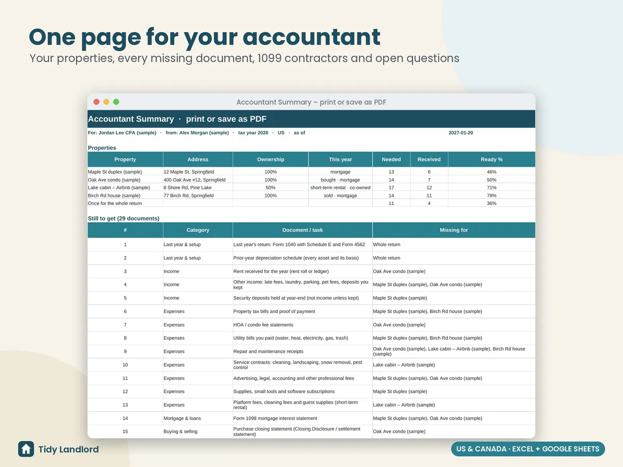The height and width of the screenshot is (467, 623).
Task: Click Repair and maintenance receipts cell
Action: [303, 351]
